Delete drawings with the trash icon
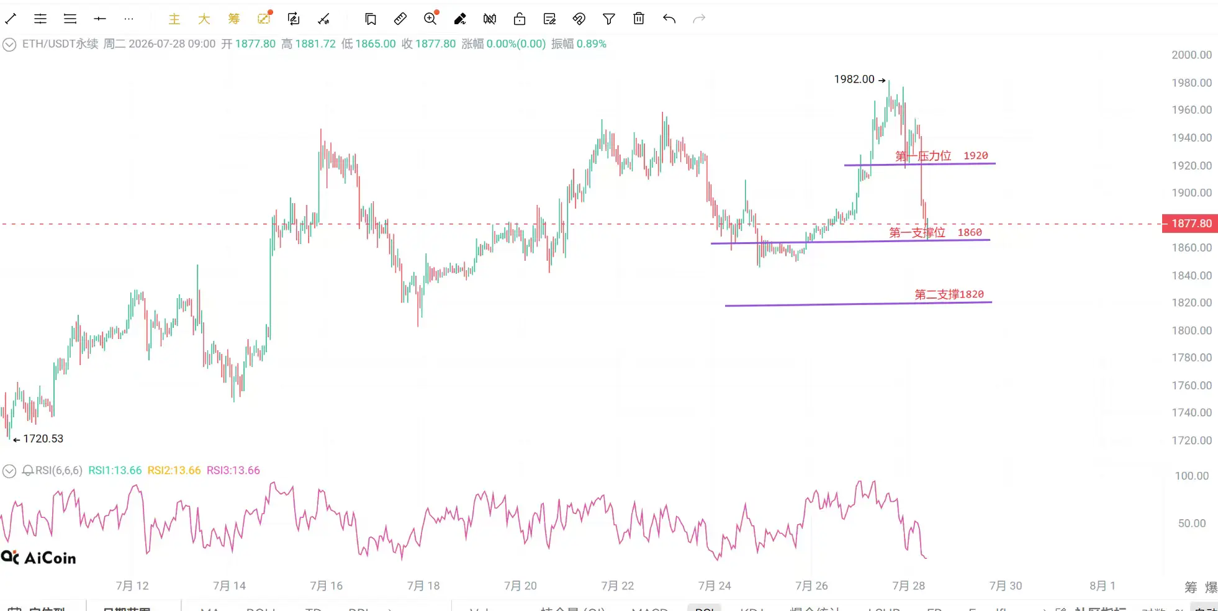1218x611 pixels. [x=639, y=19]
